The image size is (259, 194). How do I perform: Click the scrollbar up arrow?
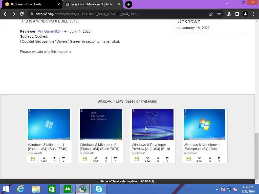(257, 22)
